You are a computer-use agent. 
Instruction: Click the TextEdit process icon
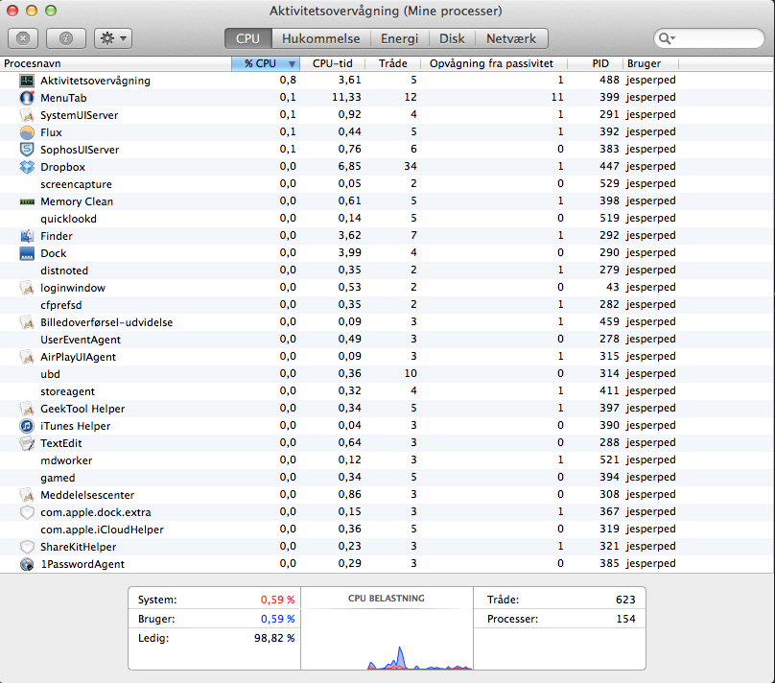27,443
